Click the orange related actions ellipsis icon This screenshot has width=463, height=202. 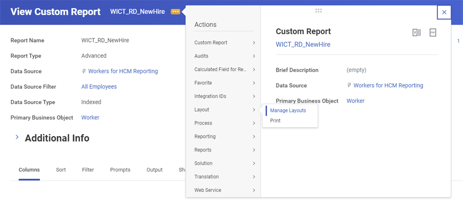click(x=175, y=12)
